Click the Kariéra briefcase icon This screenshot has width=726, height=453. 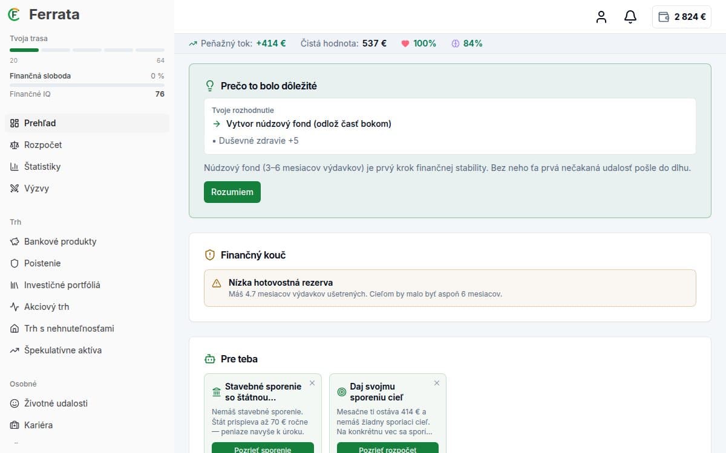click(x=15, y=425)
